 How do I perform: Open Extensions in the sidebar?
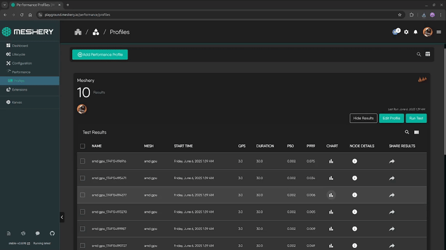click(20, 90)
